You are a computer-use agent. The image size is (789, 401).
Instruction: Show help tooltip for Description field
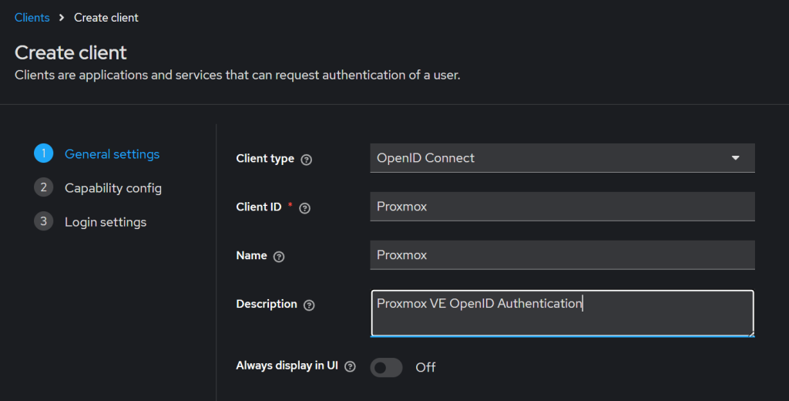tap(309, 305)
